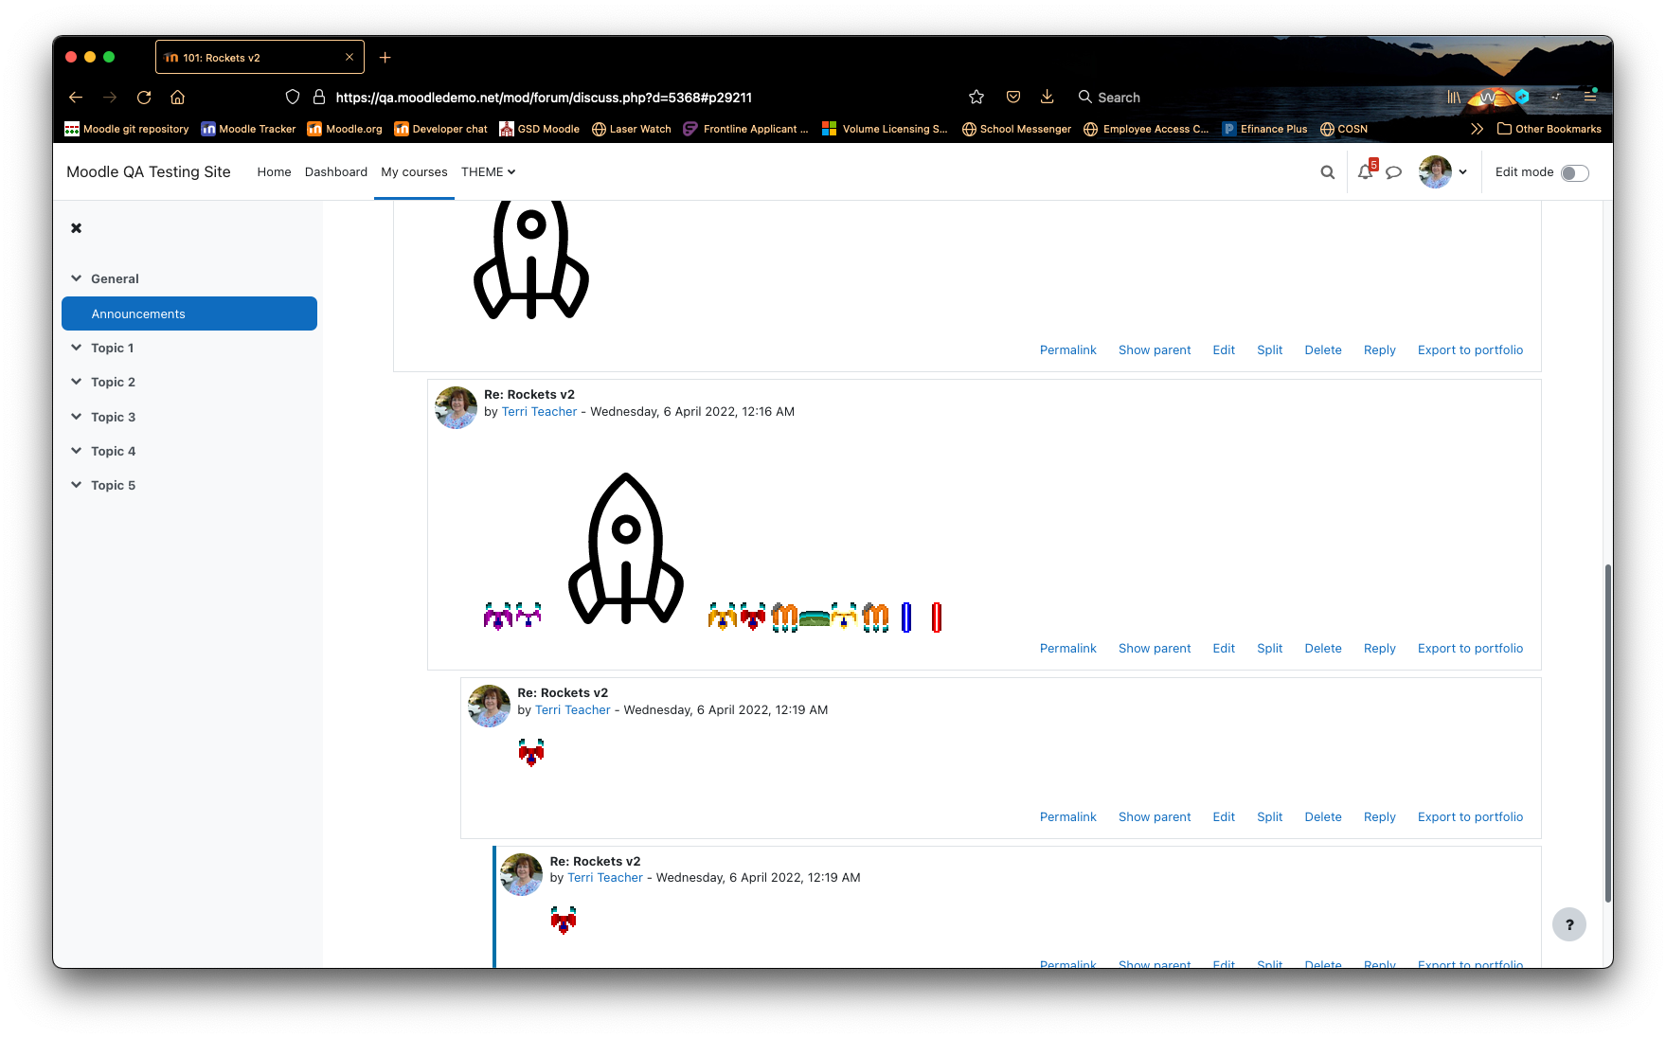Screen dimensions: 1666x1038
Task: Show more bookmarks with chevron
Action: [1477, 129]
